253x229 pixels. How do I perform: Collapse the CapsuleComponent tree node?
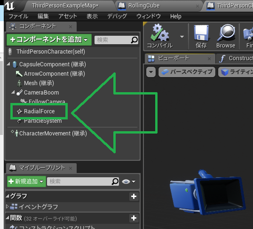click(x=8, y=64)
